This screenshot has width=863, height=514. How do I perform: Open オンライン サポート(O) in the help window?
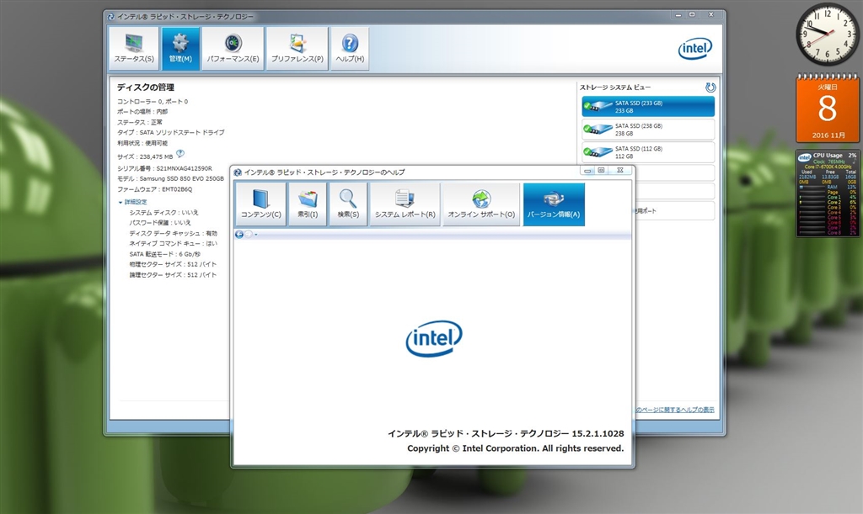[x=481, y=204]
